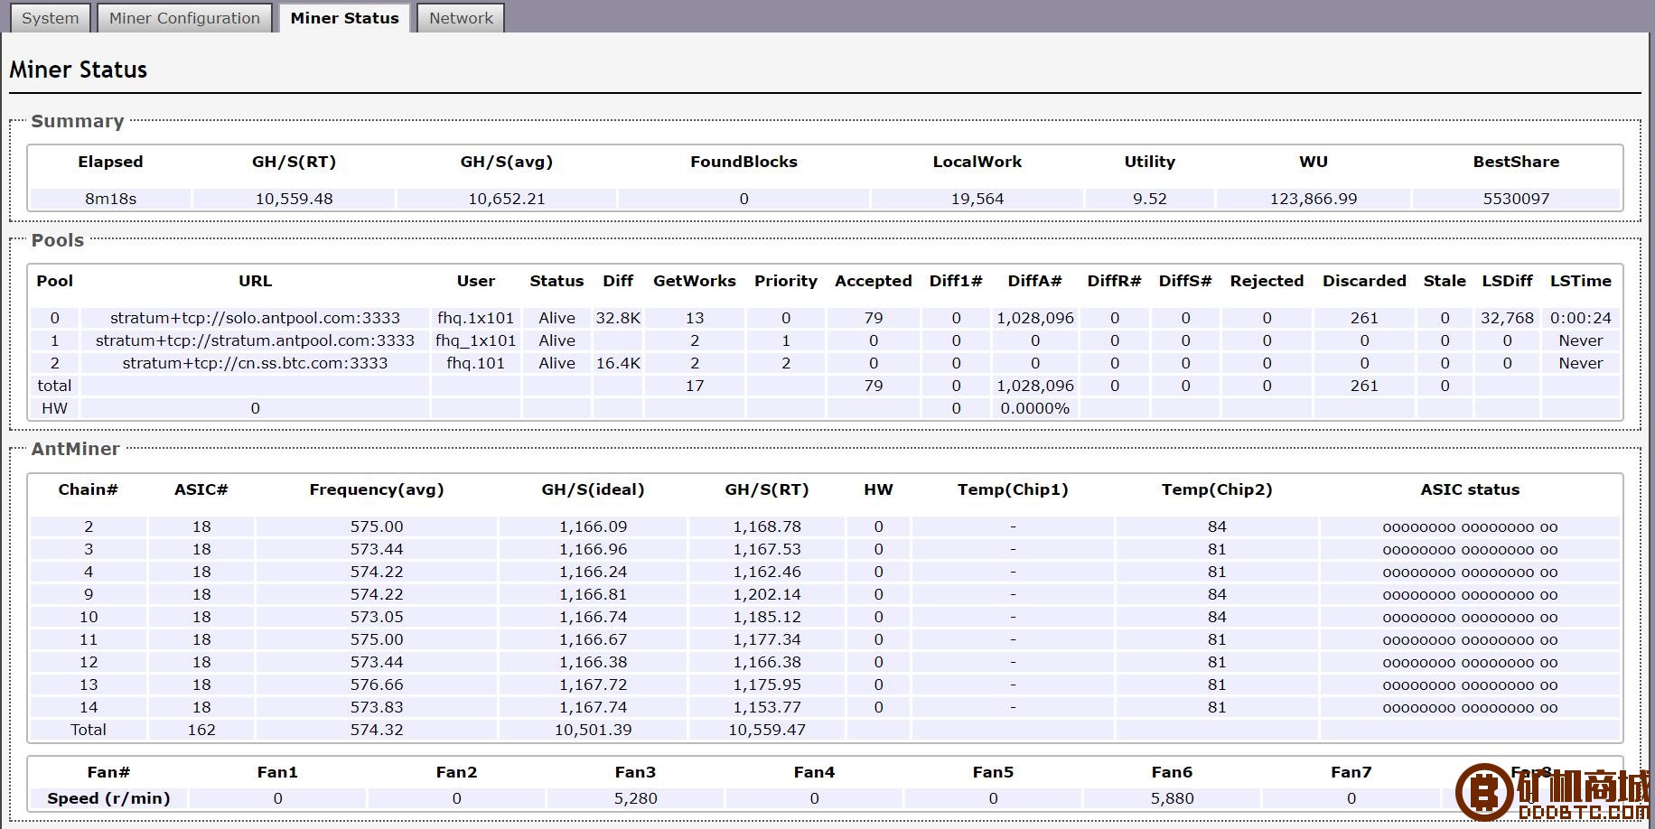Click chain 13 frequency 576.66
The height and width of the screenshot is (829, 1655).
(377, 685)
